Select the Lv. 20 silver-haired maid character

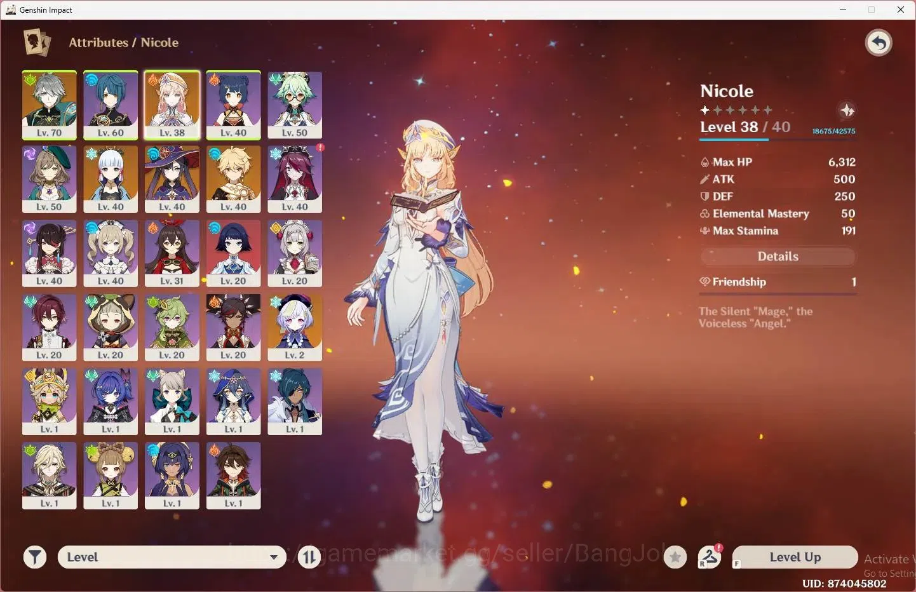295,253
